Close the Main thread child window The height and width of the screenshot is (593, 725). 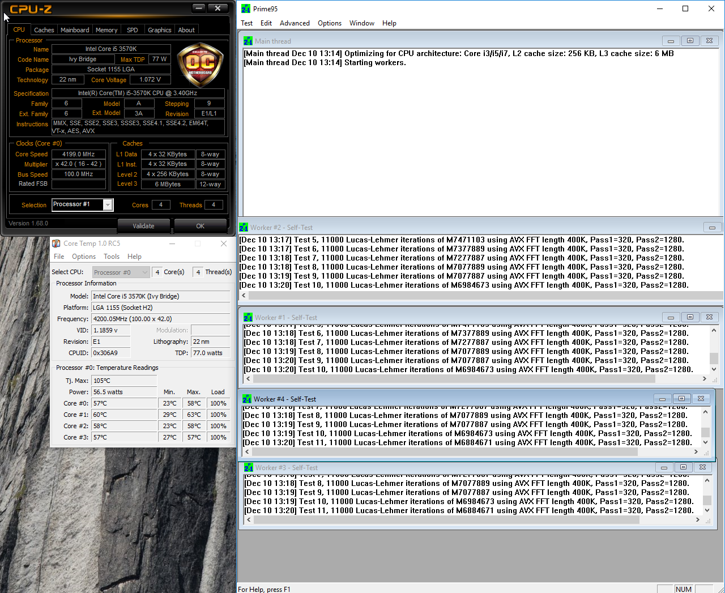click(709, 41)
